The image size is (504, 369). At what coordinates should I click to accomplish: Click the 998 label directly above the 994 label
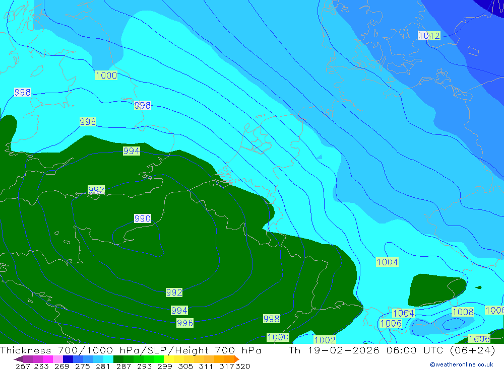click(x=143, y=105)
